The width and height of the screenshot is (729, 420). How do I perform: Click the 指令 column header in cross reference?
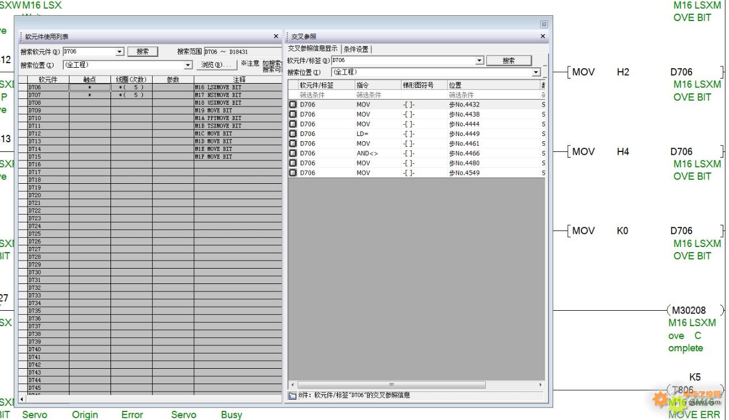pos(378,85)
